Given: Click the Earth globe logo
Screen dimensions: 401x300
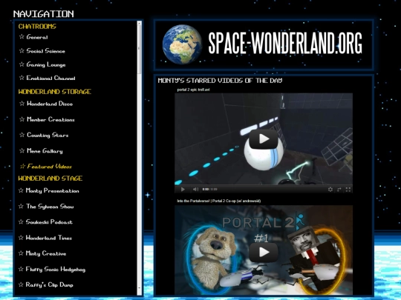Looking at the screenshot, I should pyautogui.click(x=182, y=44).
